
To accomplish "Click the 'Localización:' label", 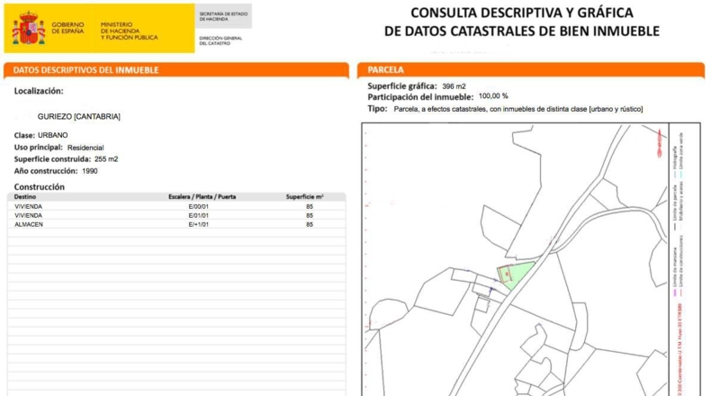I will click(x=39, y=91).
